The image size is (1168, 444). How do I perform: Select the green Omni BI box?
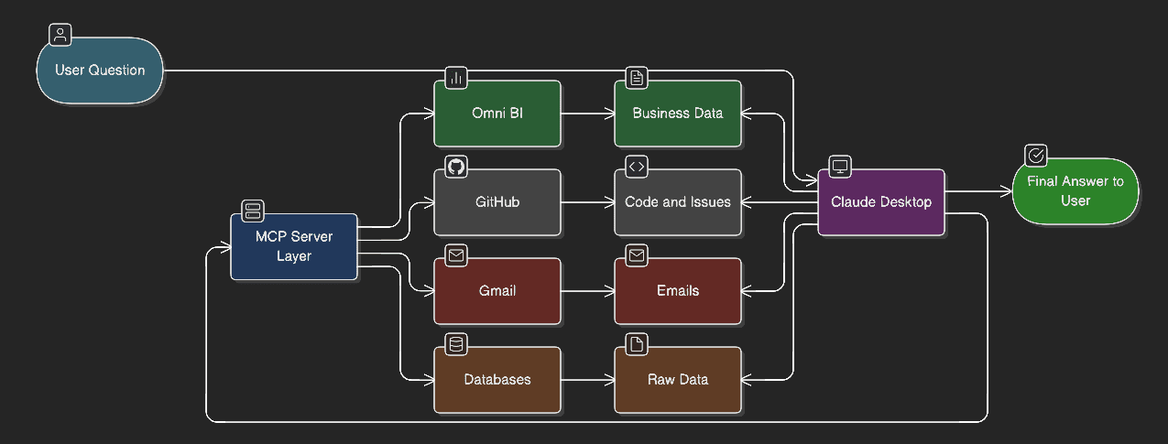pos(497,114)
